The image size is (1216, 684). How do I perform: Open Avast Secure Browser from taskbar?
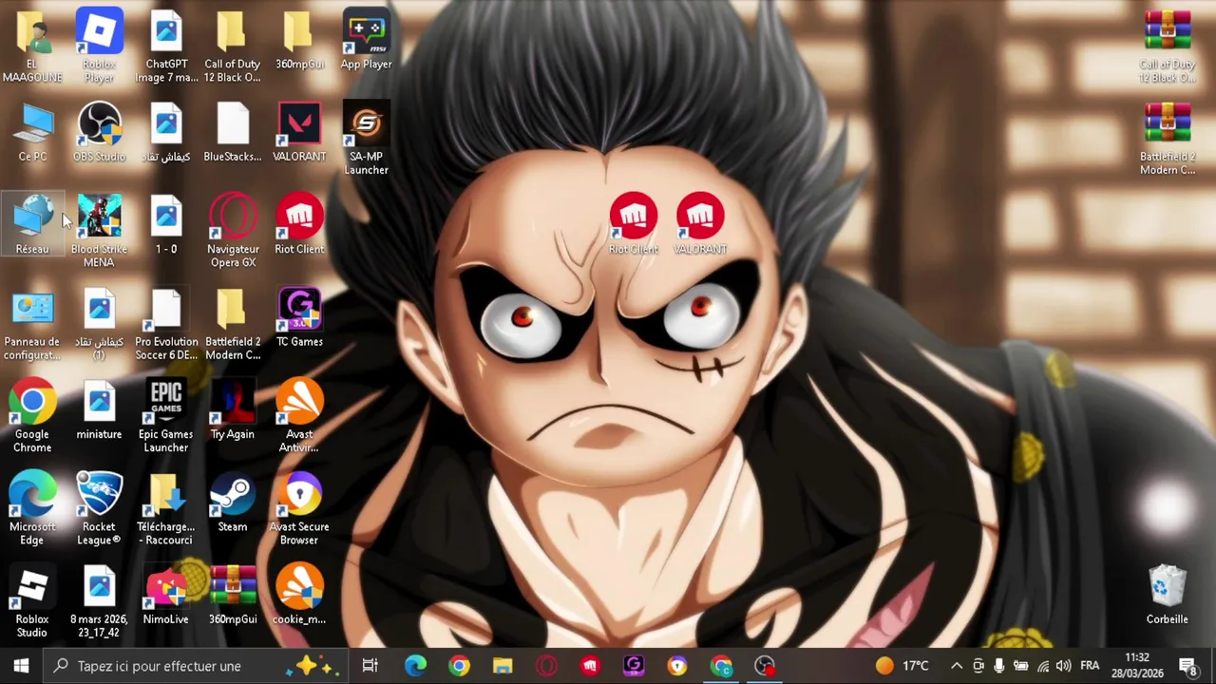coord(677,666)
